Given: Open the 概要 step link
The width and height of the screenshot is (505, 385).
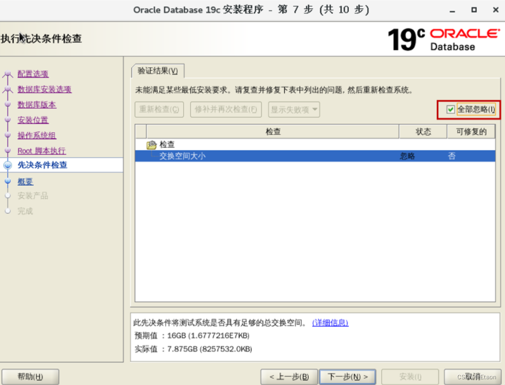Looking at the screenshot, I should (x=25, y=182).
